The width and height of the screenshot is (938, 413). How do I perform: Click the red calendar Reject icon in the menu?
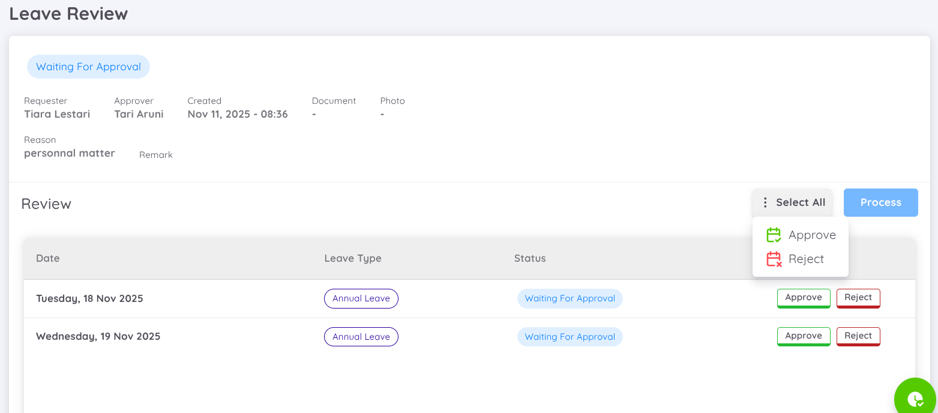pyautogui.click(x=774, y=259)
